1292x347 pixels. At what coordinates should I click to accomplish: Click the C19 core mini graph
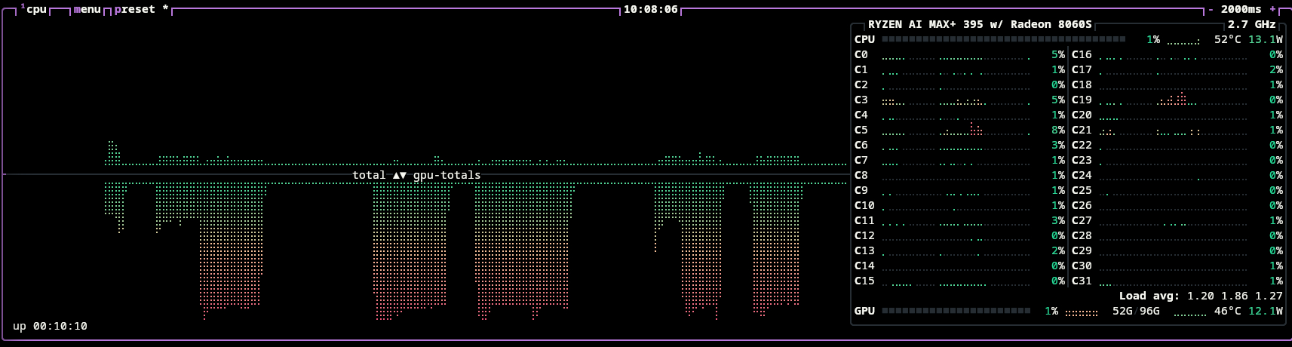click(1173, 100)
